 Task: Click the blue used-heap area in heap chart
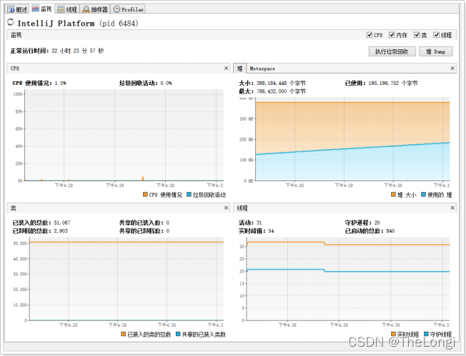click(352, 166)
